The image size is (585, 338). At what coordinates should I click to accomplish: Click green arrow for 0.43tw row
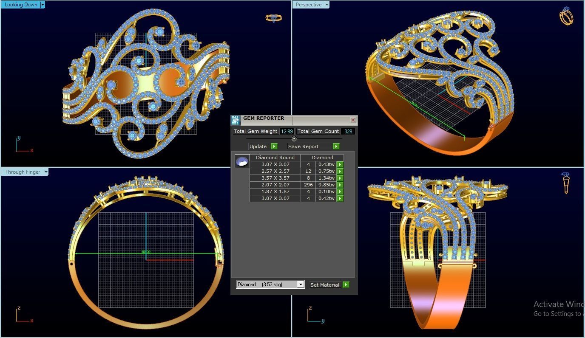[x=340, y=164]
